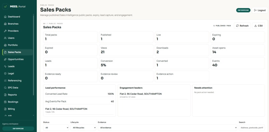Click Flat 2, 96 Cedar Road under Lead performance
The image size is (269, 132).
(x=66, y=109)
